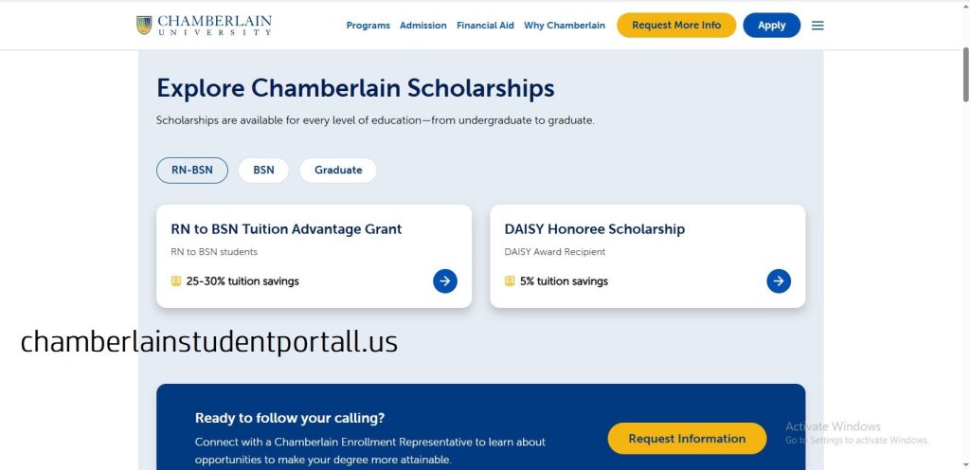Select the BSN scholarship filter
This screenshot has width=970, height=470.
tap(263, 171)
